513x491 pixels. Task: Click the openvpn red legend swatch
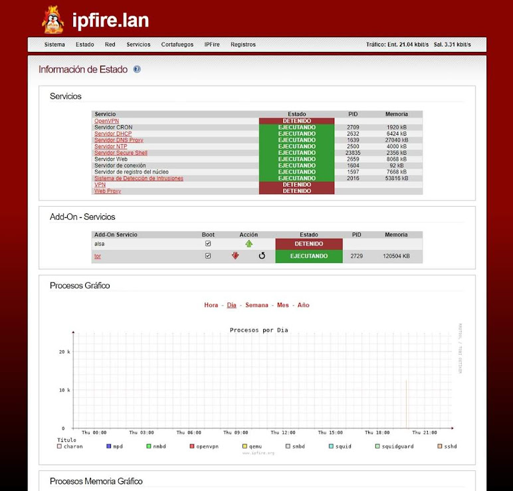(x=191, y=446)
